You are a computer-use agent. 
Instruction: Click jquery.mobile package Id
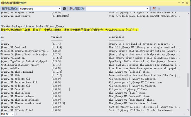10,68
